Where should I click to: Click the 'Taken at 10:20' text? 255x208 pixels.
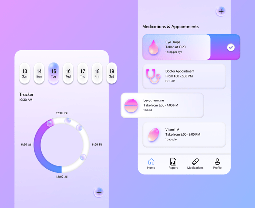coord(175,47)
